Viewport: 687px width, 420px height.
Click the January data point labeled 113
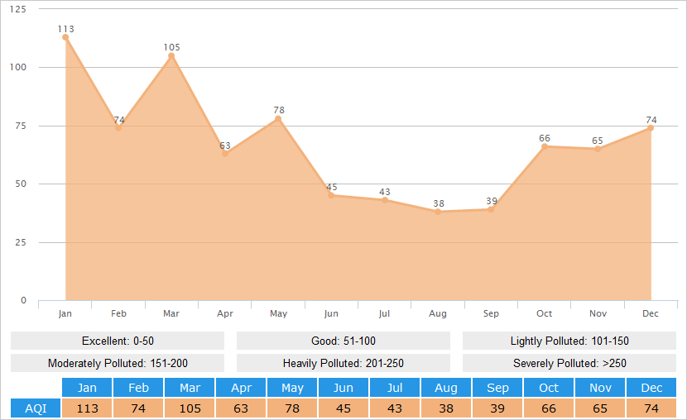point(65,37)
